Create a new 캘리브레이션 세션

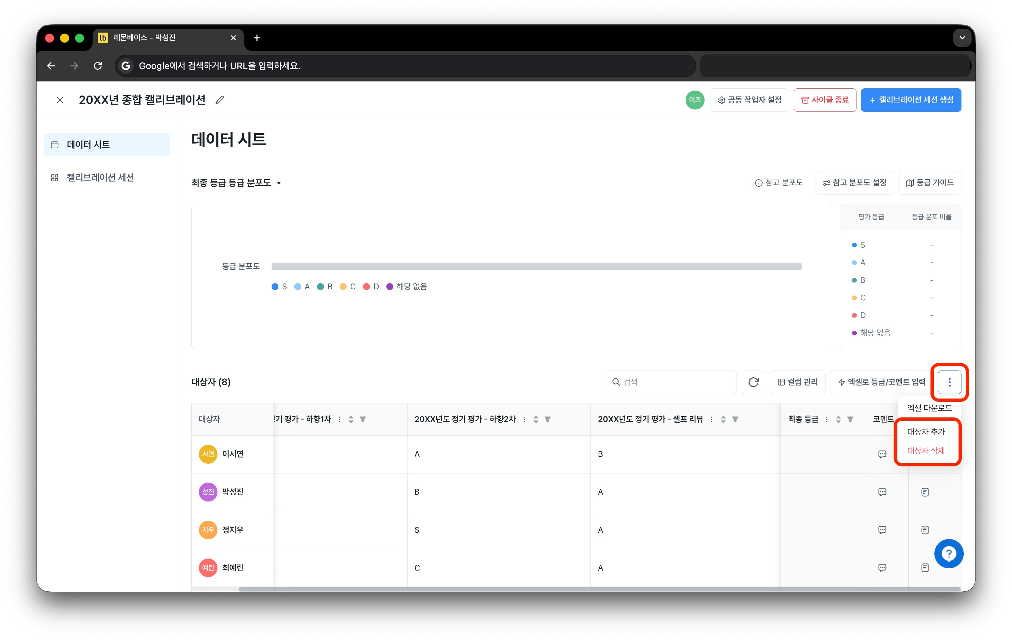click(911, 100)
